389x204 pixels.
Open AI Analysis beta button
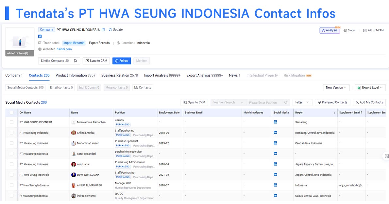[330, 30]
